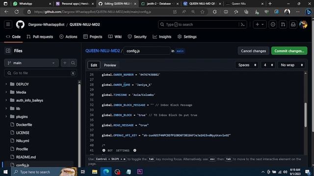Open the notifications inbox icon
Screen dimensions: 314x176
click(293, 24)
